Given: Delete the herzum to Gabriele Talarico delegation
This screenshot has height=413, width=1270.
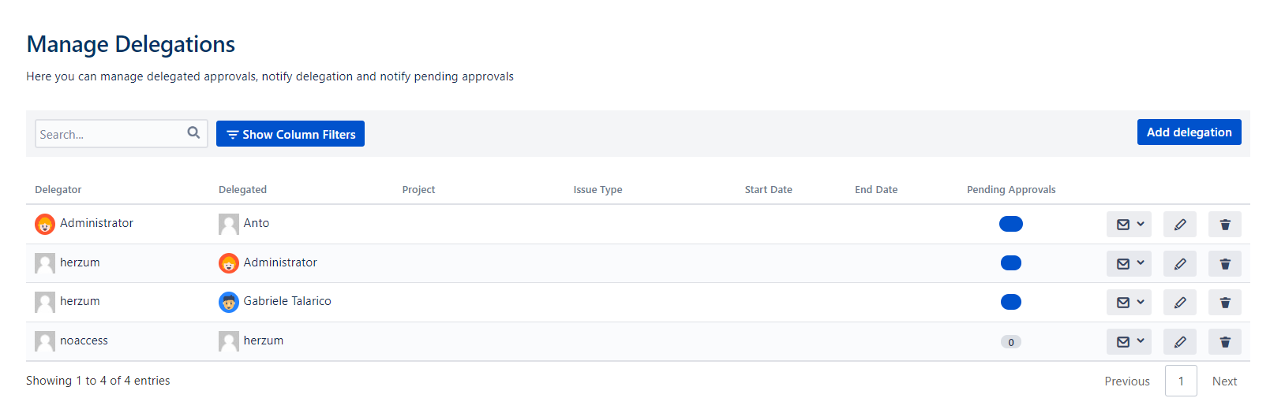Looking at the screenshot, I should point(1224,303).
